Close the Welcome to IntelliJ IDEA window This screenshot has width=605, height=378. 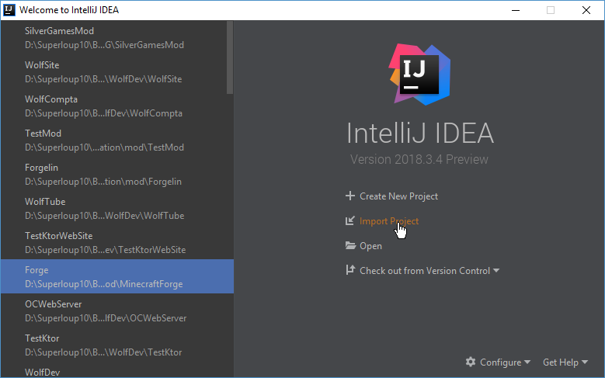pos(585,10)
